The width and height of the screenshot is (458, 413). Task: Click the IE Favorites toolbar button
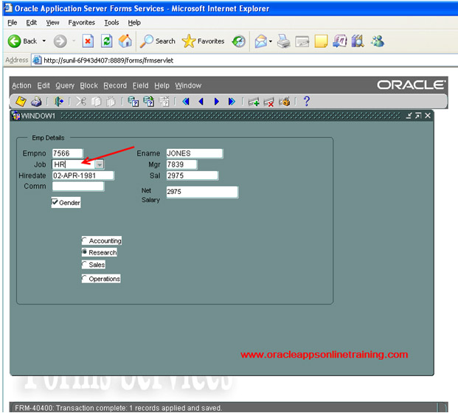pos(204,41)
